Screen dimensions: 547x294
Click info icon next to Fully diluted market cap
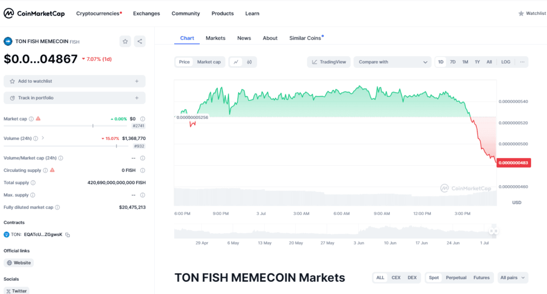click(x=58, y=207)
